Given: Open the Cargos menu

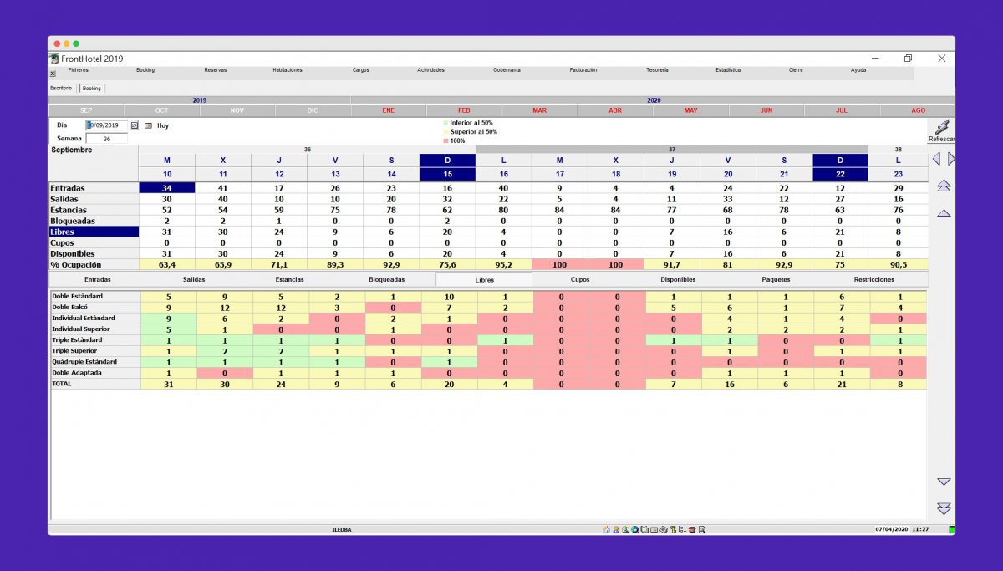Looking at the screenshot, I should click(x=361, y=70).
